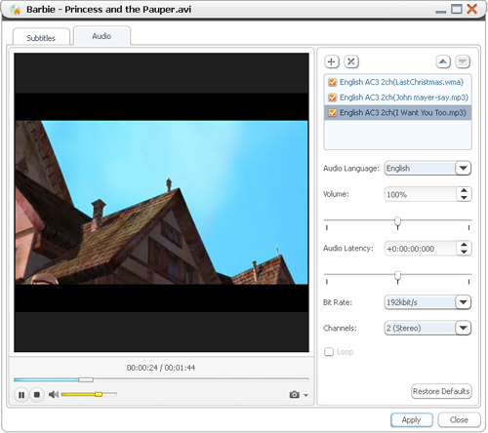Screen dimensions: 488x433
Task: Move selected audio track up
Action: 443,61
